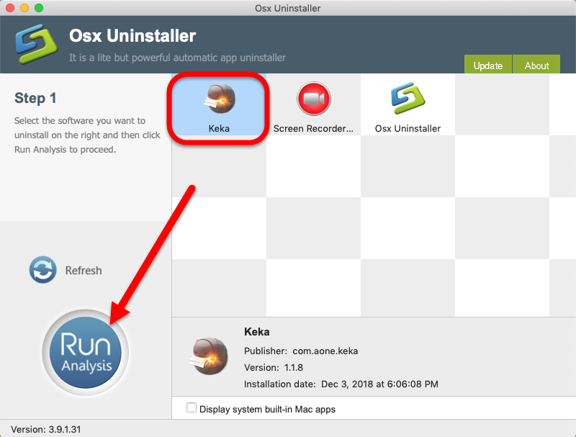The image size is (576, 437).
Task: Open the About tab
Action: [536, 65]
